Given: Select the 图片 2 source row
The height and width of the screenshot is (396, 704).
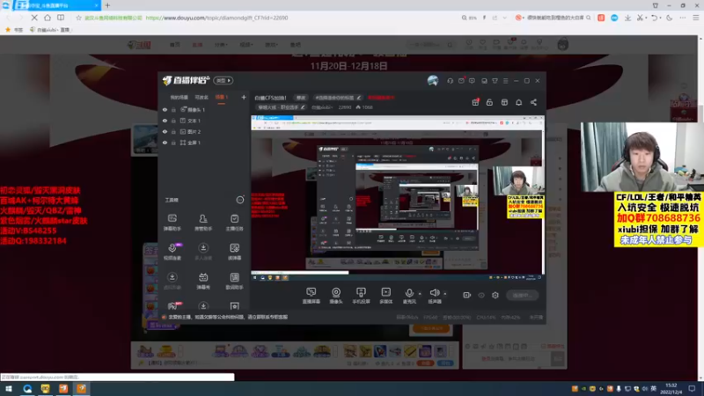Looking at the screenshot, I should (x=204, y=131).
